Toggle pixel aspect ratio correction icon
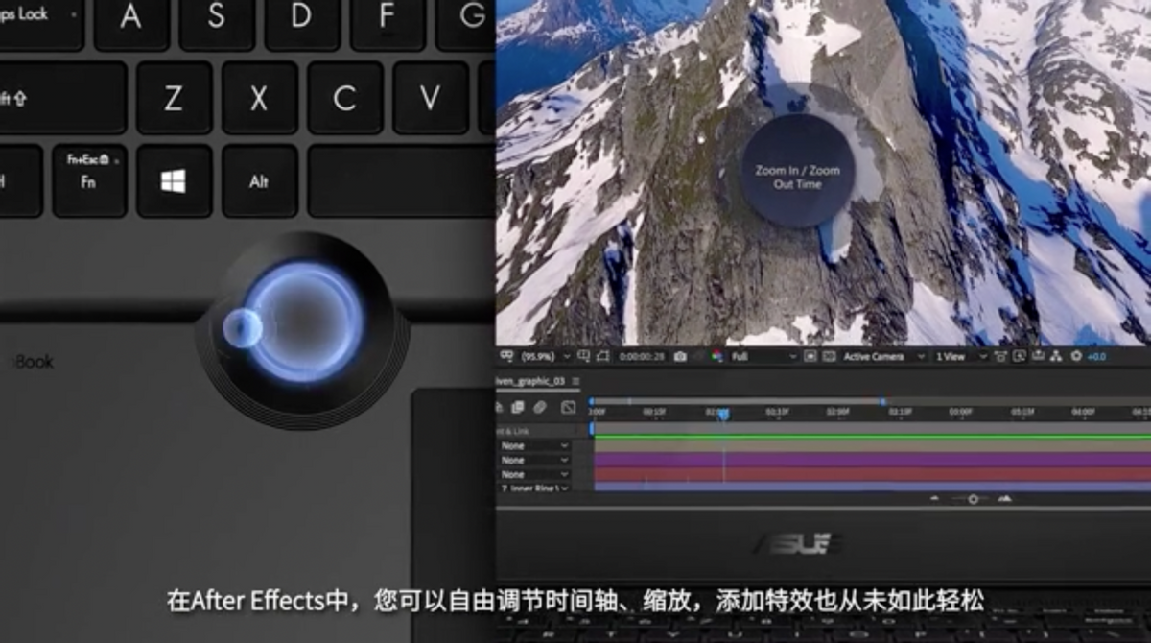The height and width of the screenshot is (643, 1151). 1001,356
